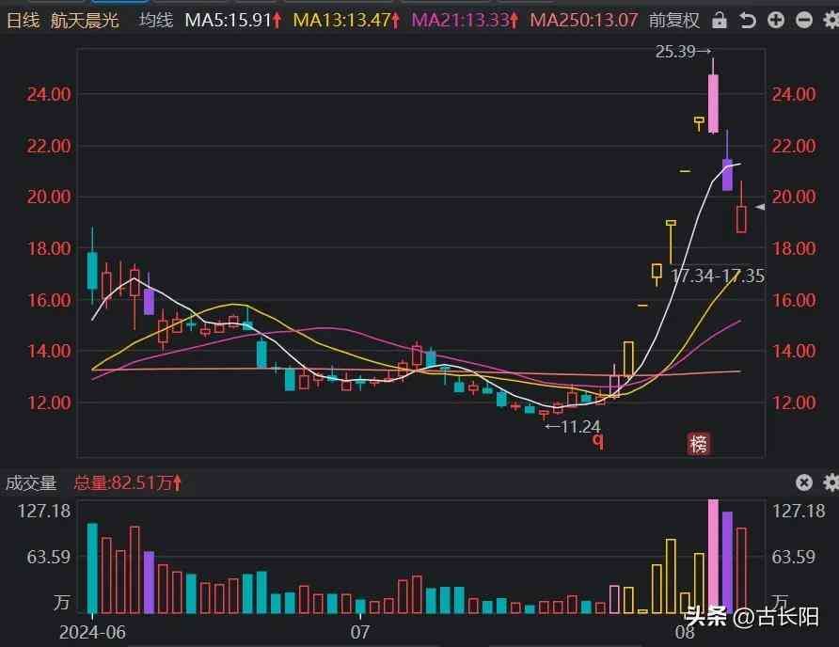The width and height of the screenshot is (839, 647).
Task: Click the red q marker below chart
Action: coord(596,442)
